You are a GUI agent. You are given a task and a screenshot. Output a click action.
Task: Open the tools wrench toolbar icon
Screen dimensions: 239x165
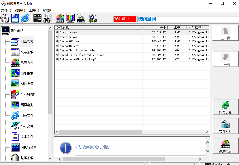click(x=93, y=18)
